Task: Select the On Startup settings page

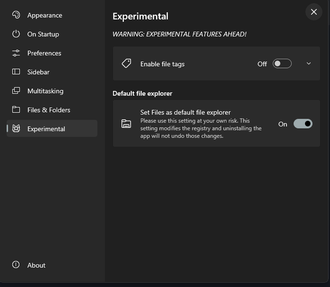Action: point(43,34)
